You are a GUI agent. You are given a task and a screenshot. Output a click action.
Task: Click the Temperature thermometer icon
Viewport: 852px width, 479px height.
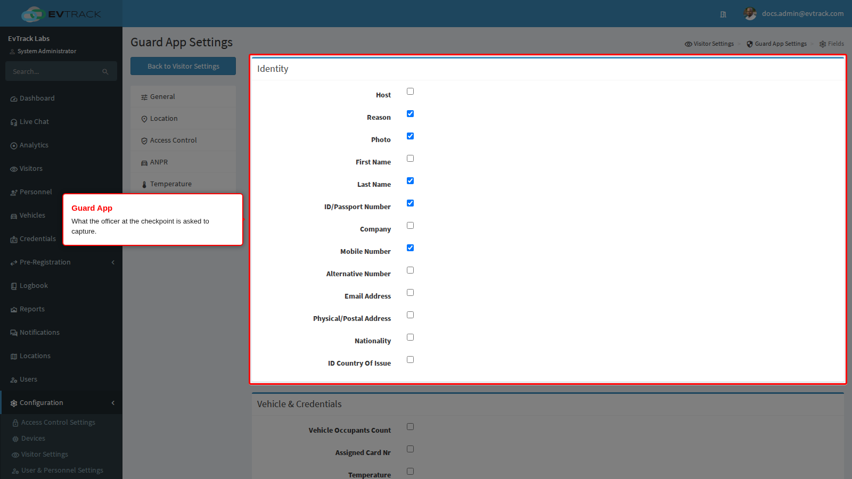point(144,185)
